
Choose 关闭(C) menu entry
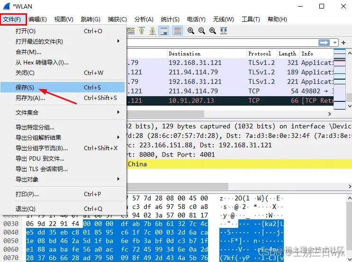coord(63,73)
